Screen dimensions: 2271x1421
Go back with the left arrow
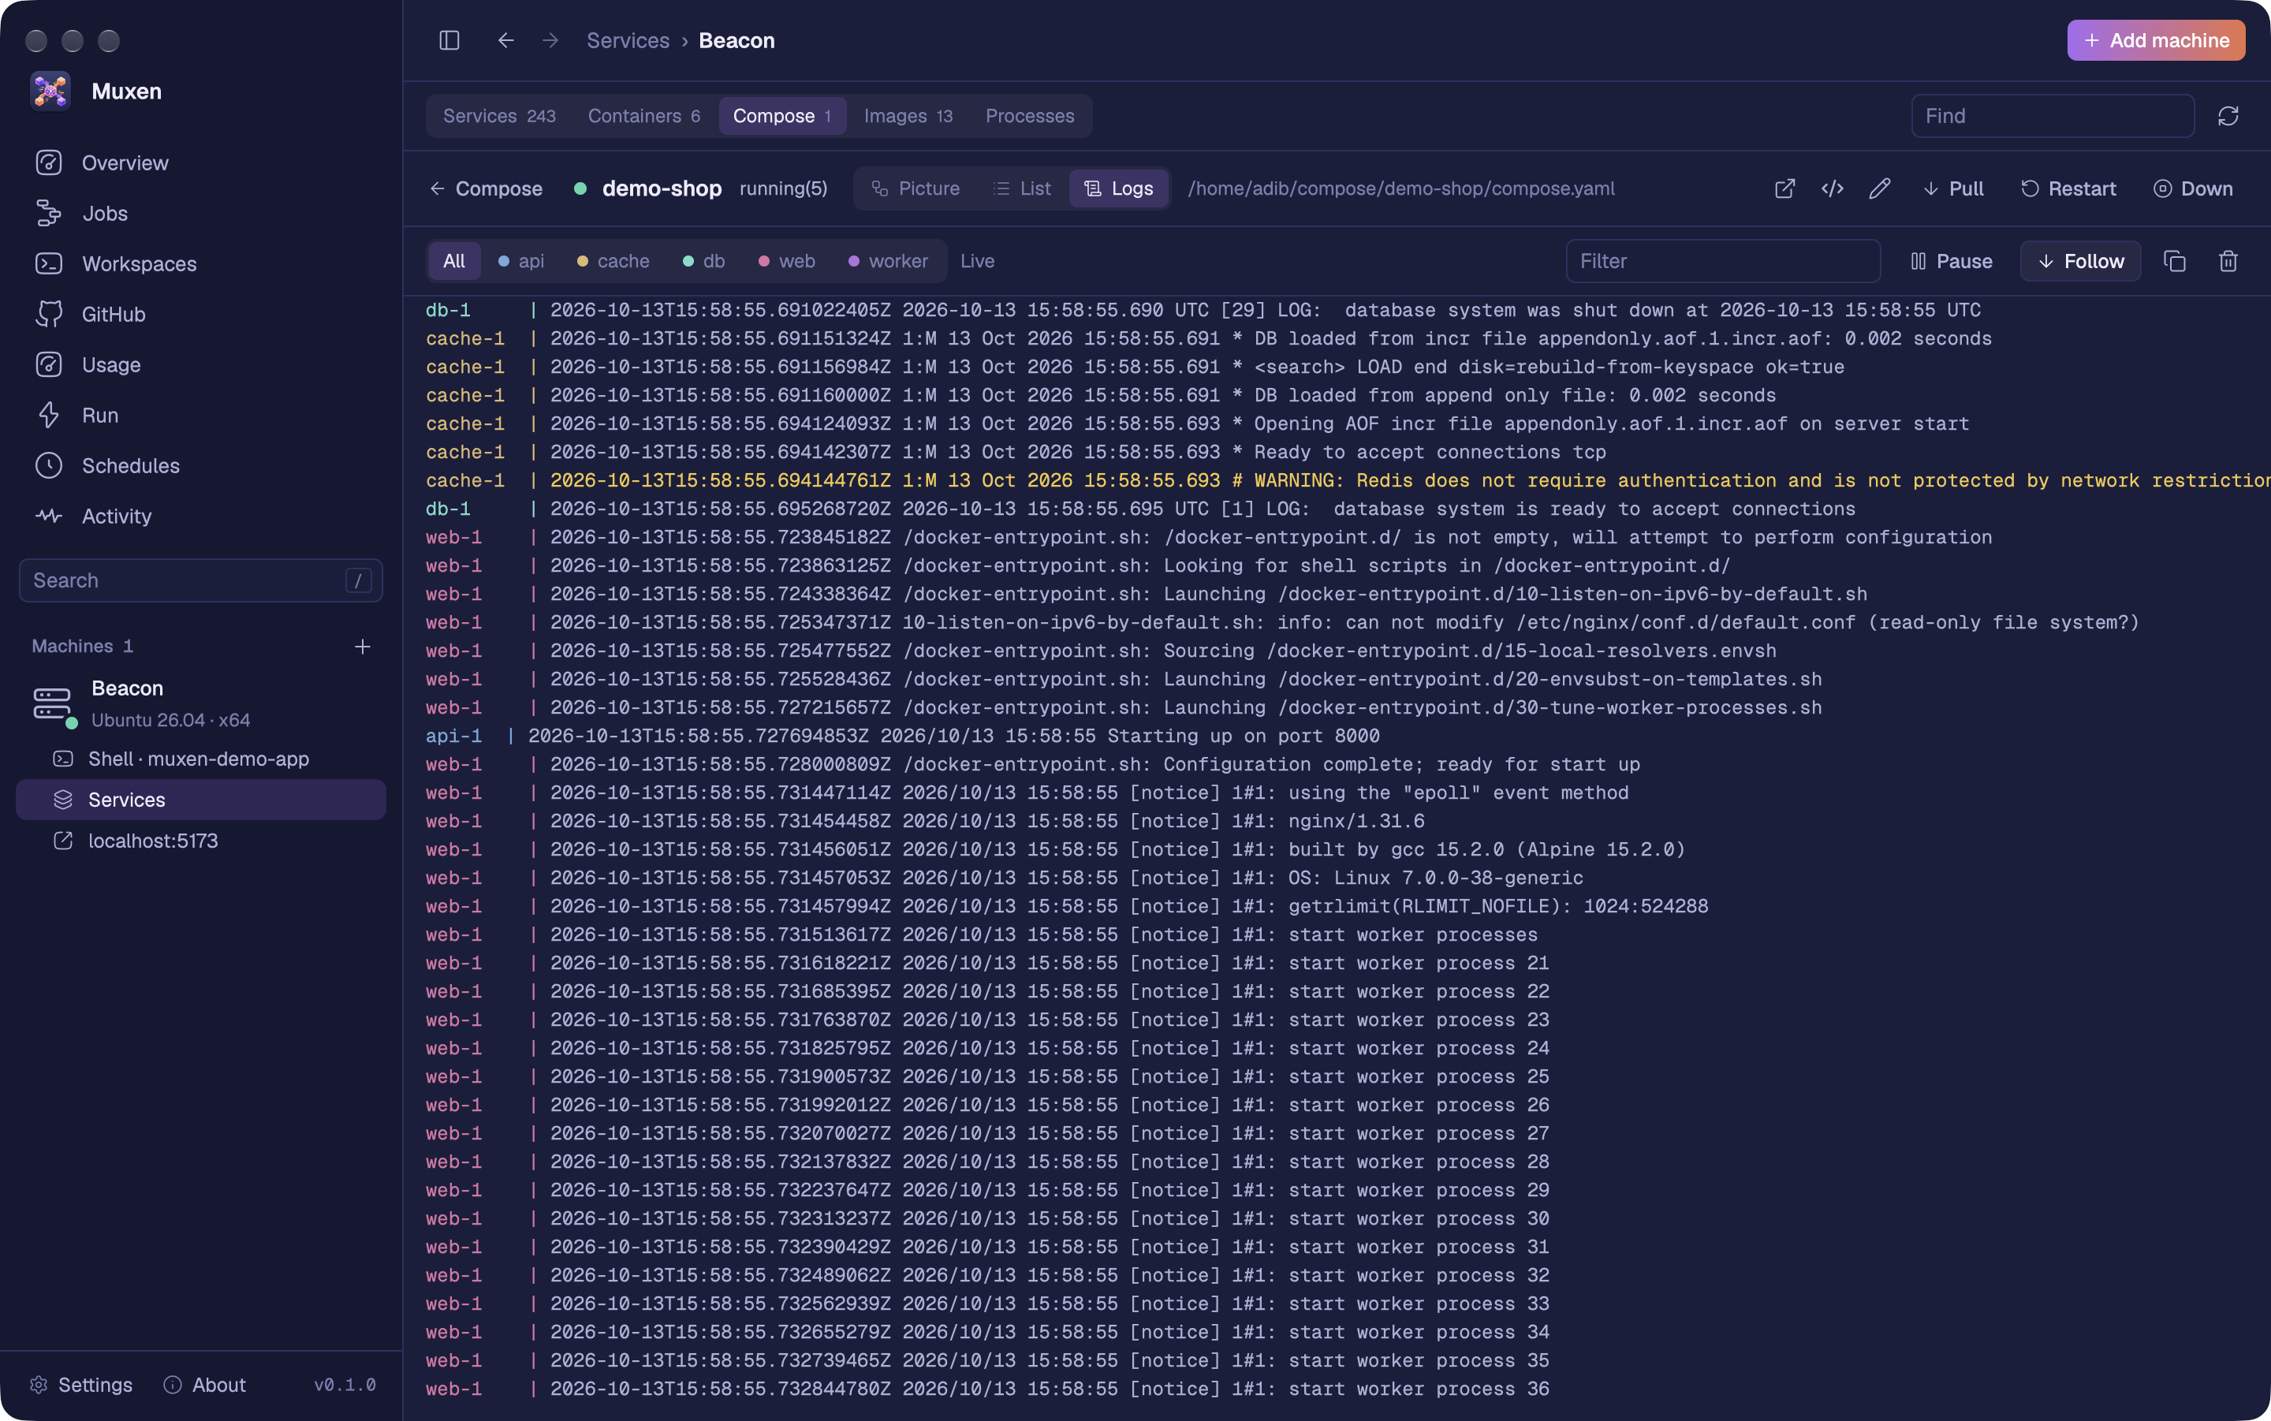coord(505,40)
